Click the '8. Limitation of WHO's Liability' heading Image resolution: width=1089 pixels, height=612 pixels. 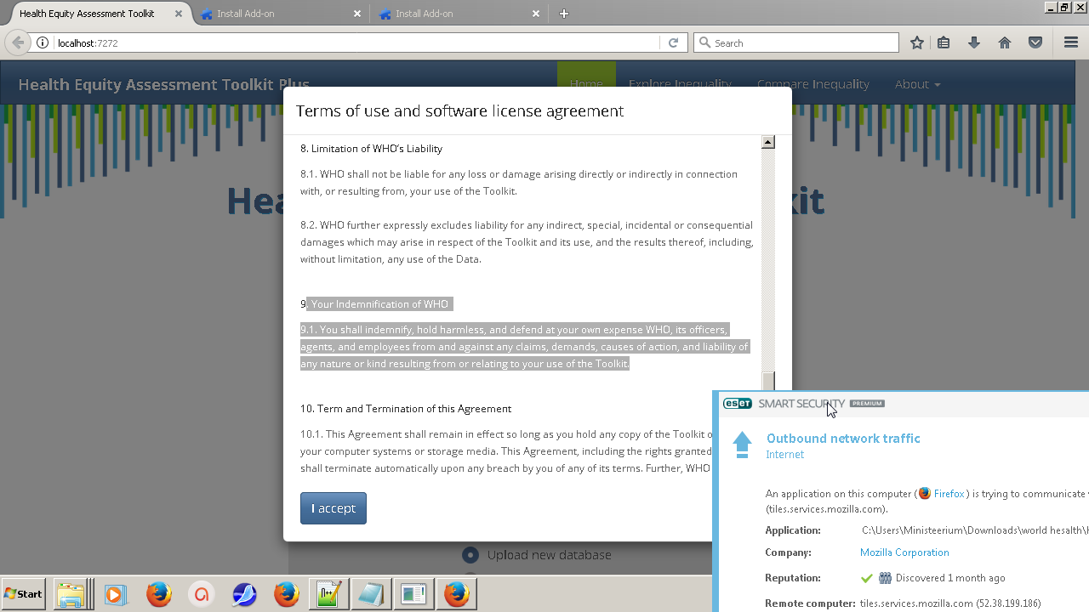click(x=371, y=149)
